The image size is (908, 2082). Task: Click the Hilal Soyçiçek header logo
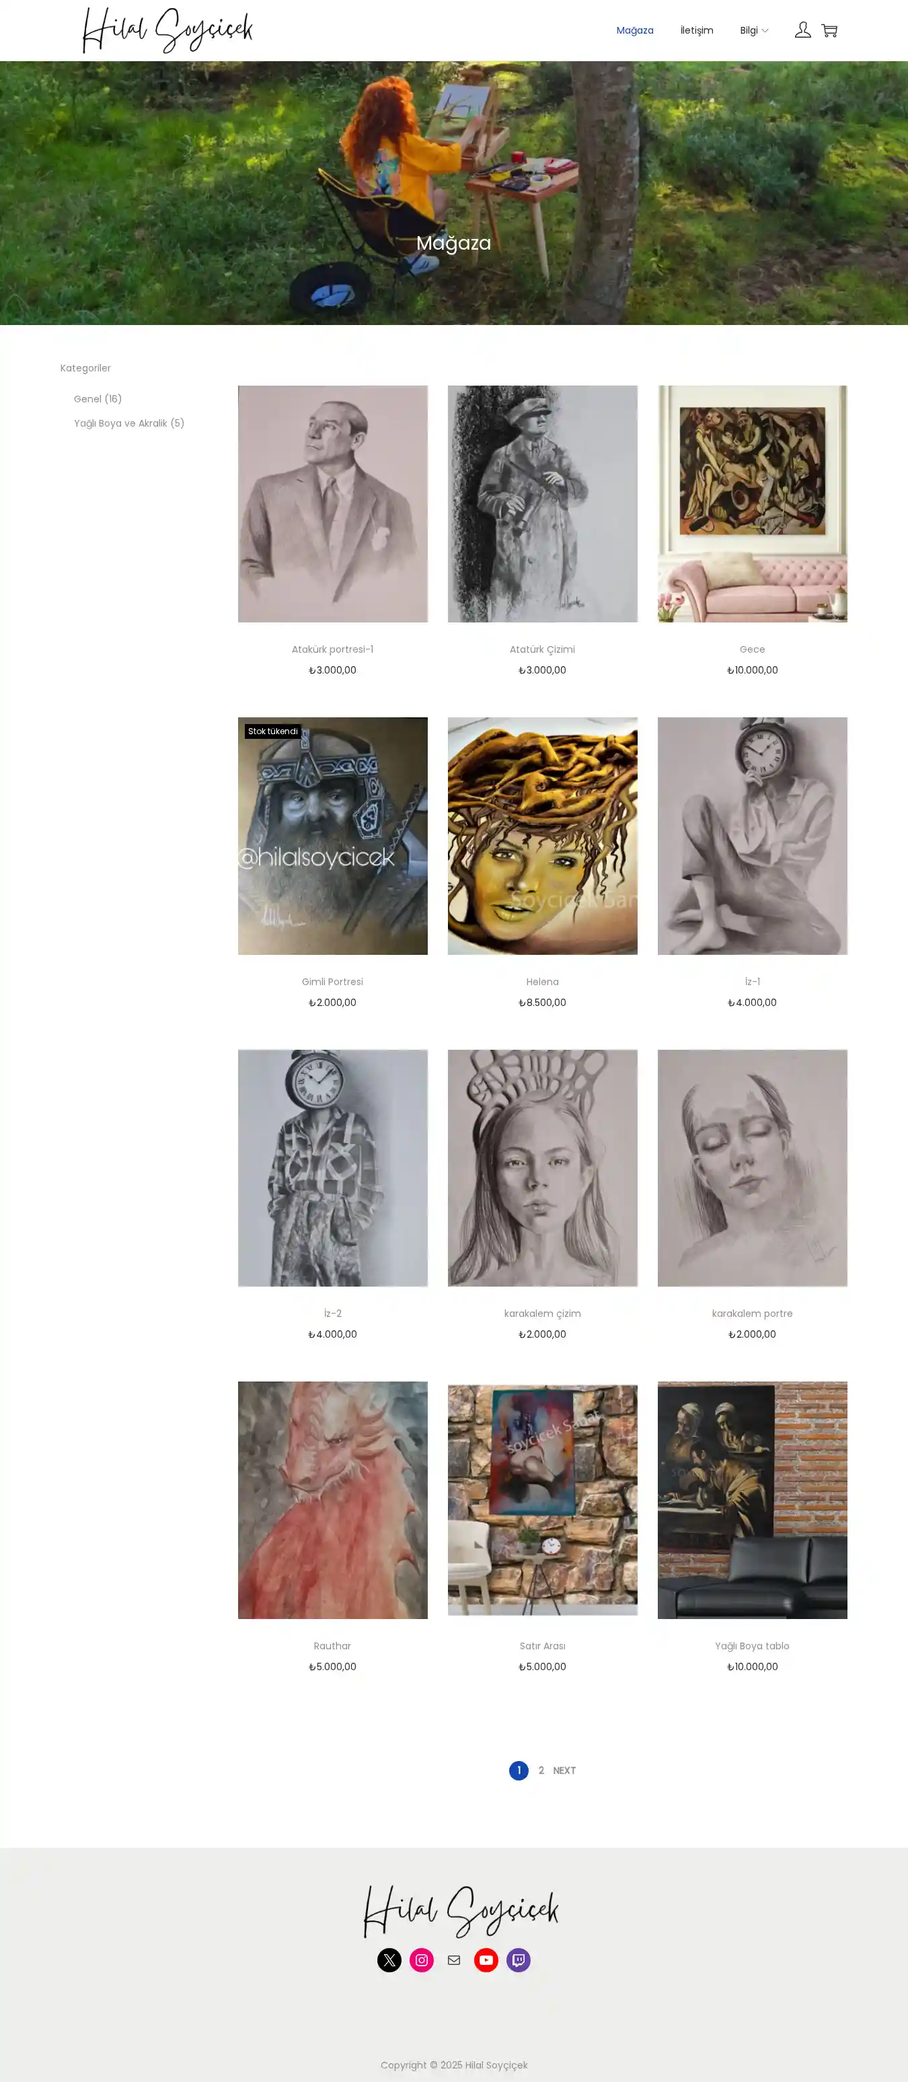168,31
